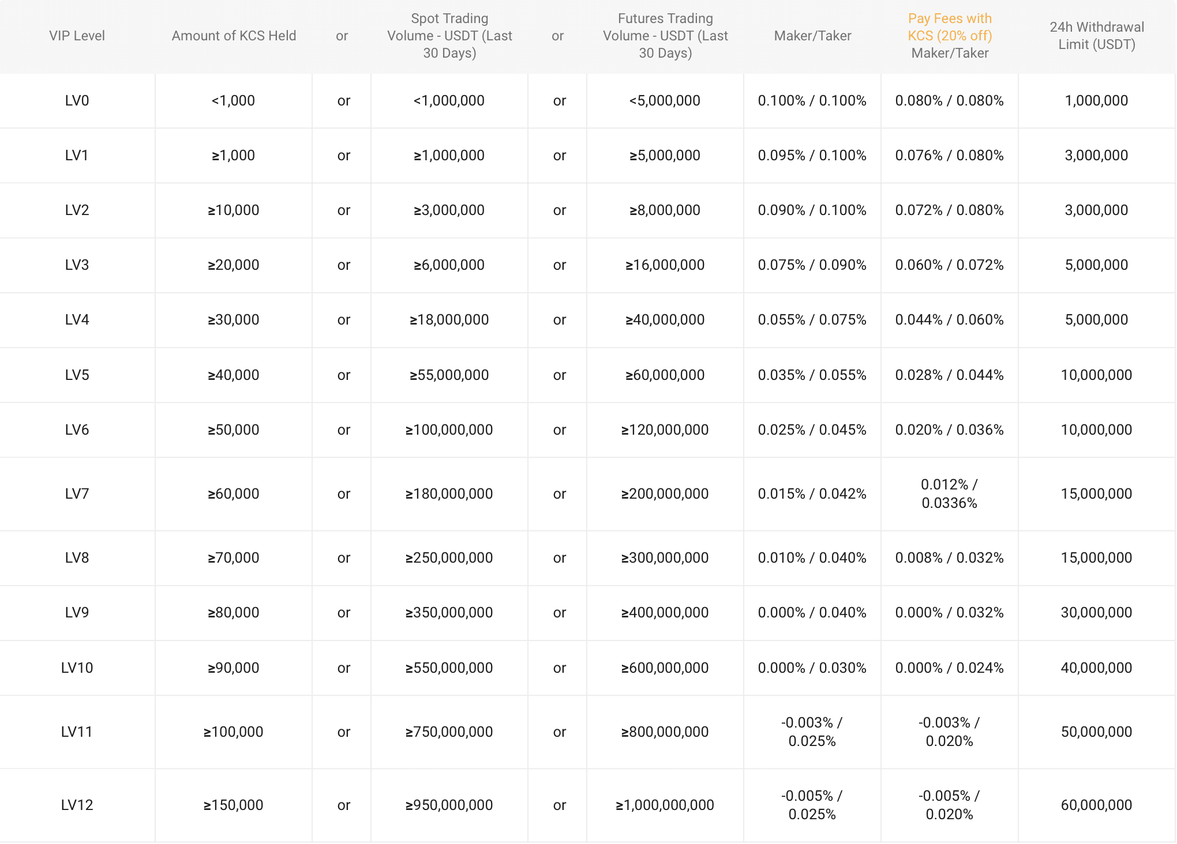Screen dimensions: 1177x844
Task: Click the Spot Trading Volume column header
Action: (449, 36)
